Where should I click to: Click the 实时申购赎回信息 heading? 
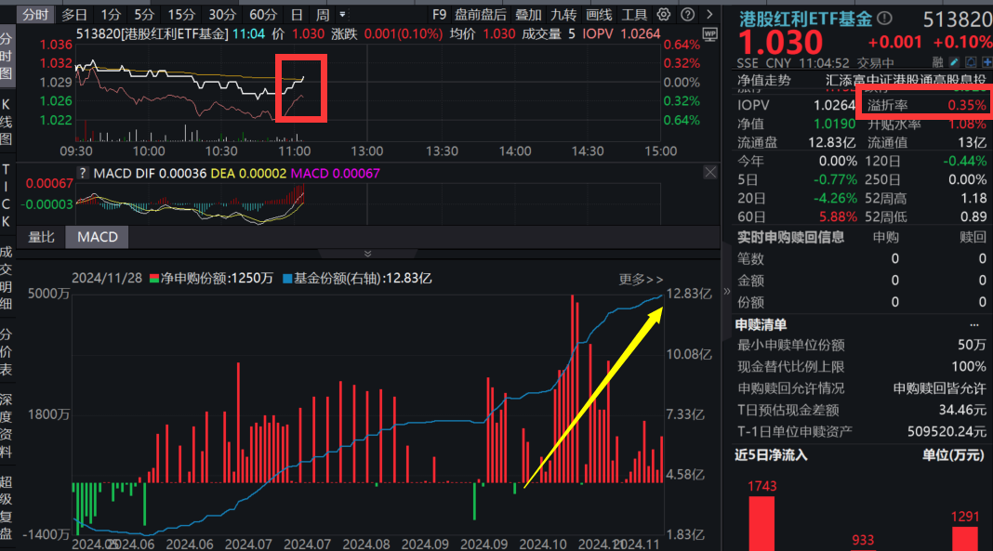pyautogui.click(x=790, y=237)
